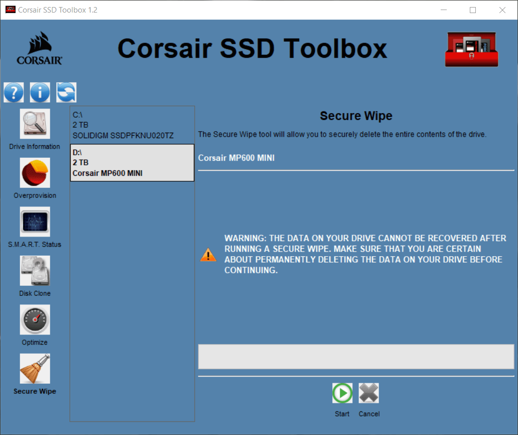Click the orange warning triangle icon
Viewport: 518px width, 435px height.
click(208, 255)
